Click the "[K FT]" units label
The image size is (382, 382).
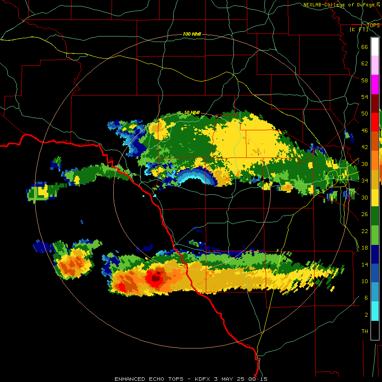[359, 29]
